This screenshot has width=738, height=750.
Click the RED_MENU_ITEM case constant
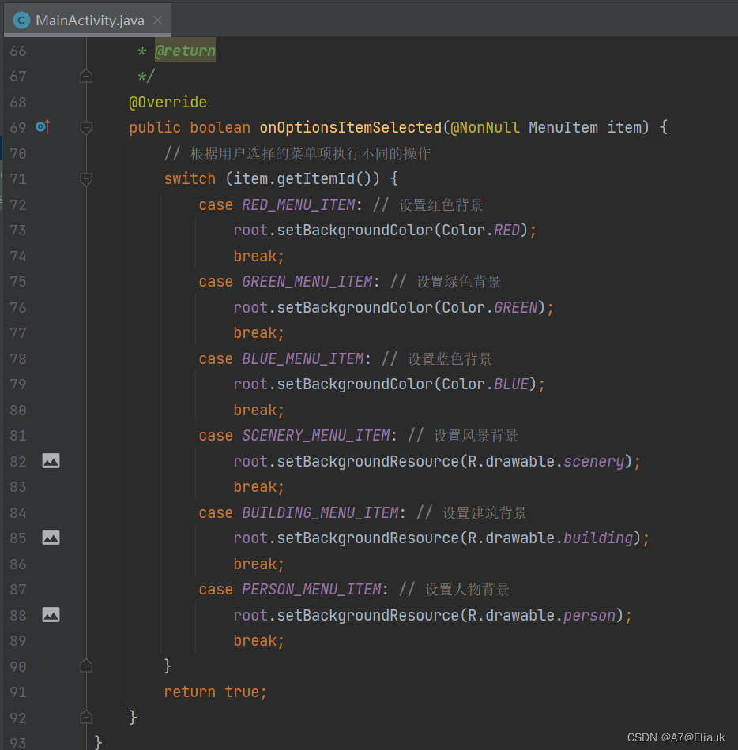coord(298,204)
